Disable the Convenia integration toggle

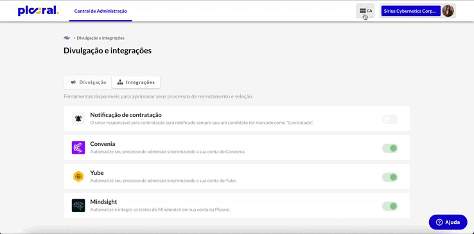point(390,148)
